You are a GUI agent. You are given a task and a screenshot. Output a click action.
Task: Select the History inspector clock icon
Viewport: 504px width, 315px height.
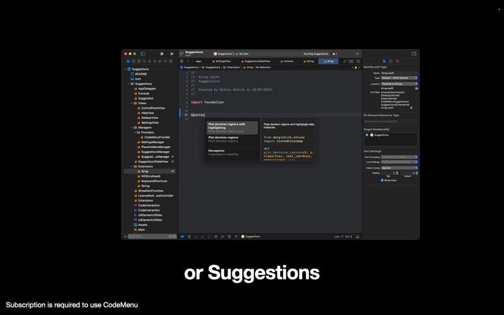coord(391,61)
